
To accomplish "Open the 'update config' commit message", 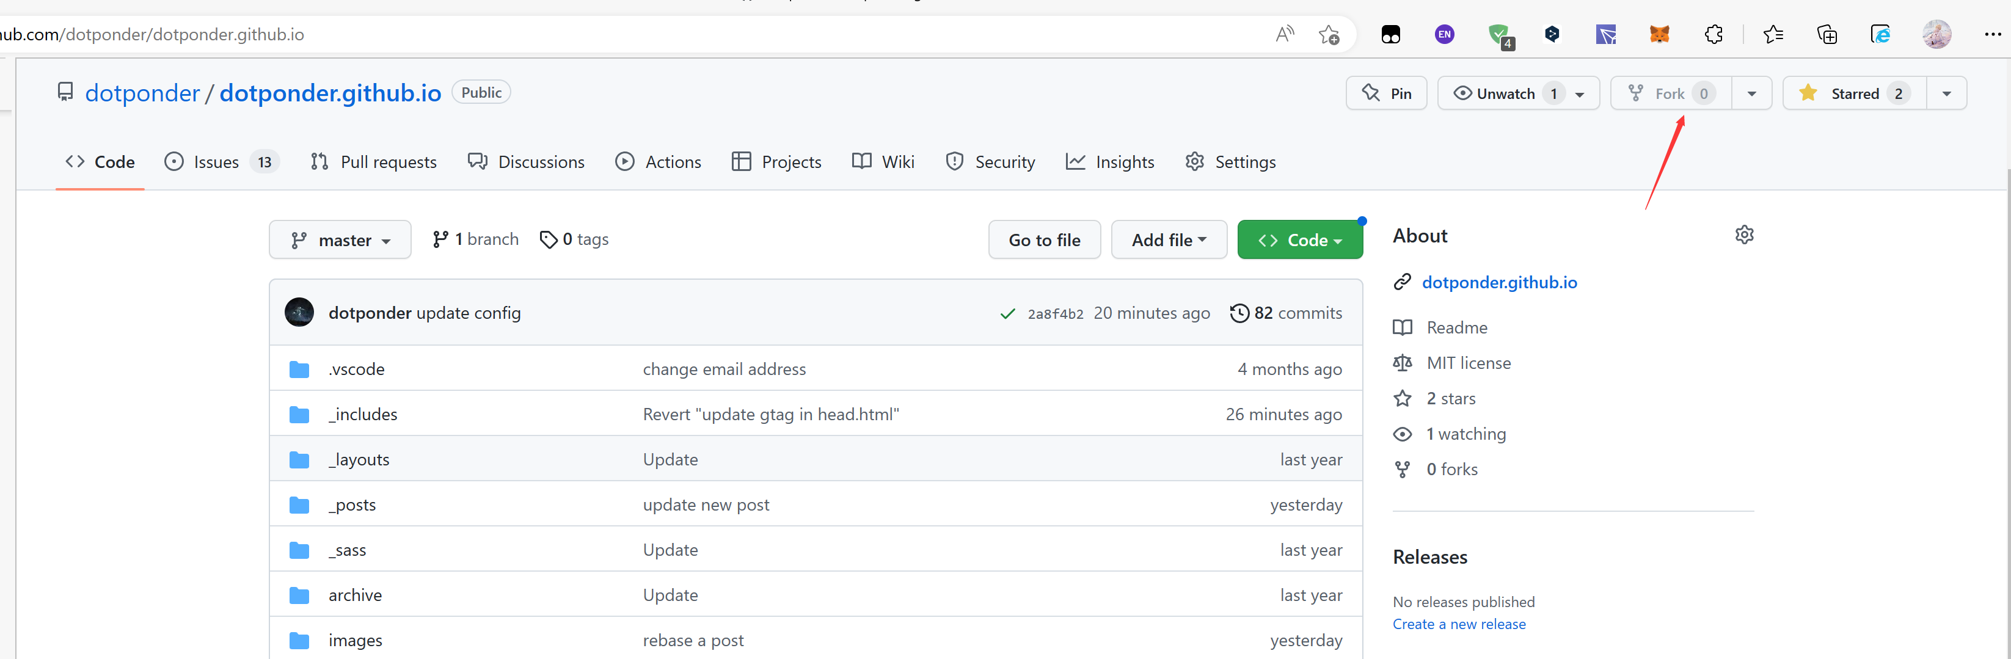I will tap(469, 312).
